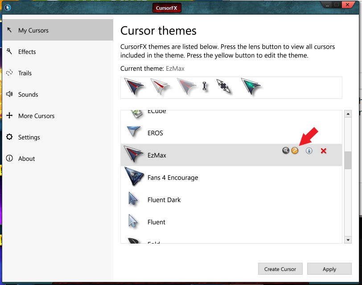The width and height of the screenshot is (362, 285).
Task: Browse More Cursors in sidebar
Action: click(58, 116)
